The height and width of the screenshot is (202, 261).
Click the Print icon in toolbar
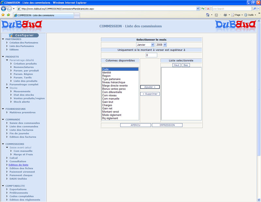[225, 15]
